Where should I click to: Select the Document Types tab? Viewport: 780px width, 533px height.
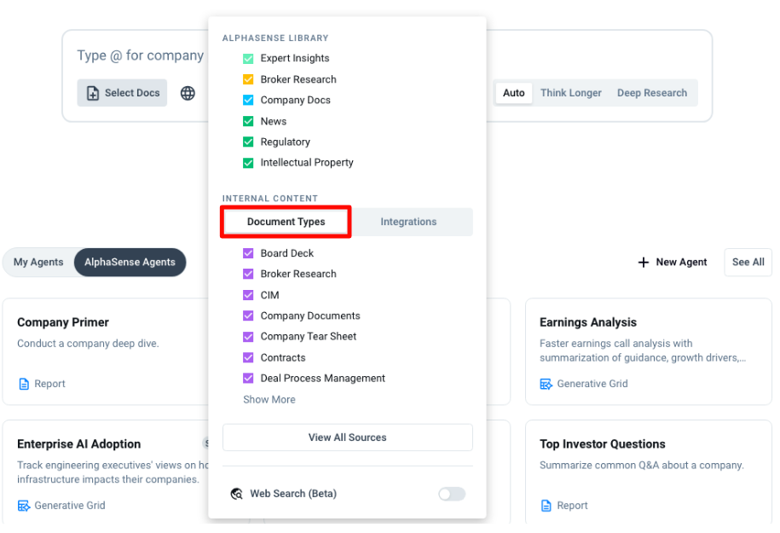pos(286,222)
